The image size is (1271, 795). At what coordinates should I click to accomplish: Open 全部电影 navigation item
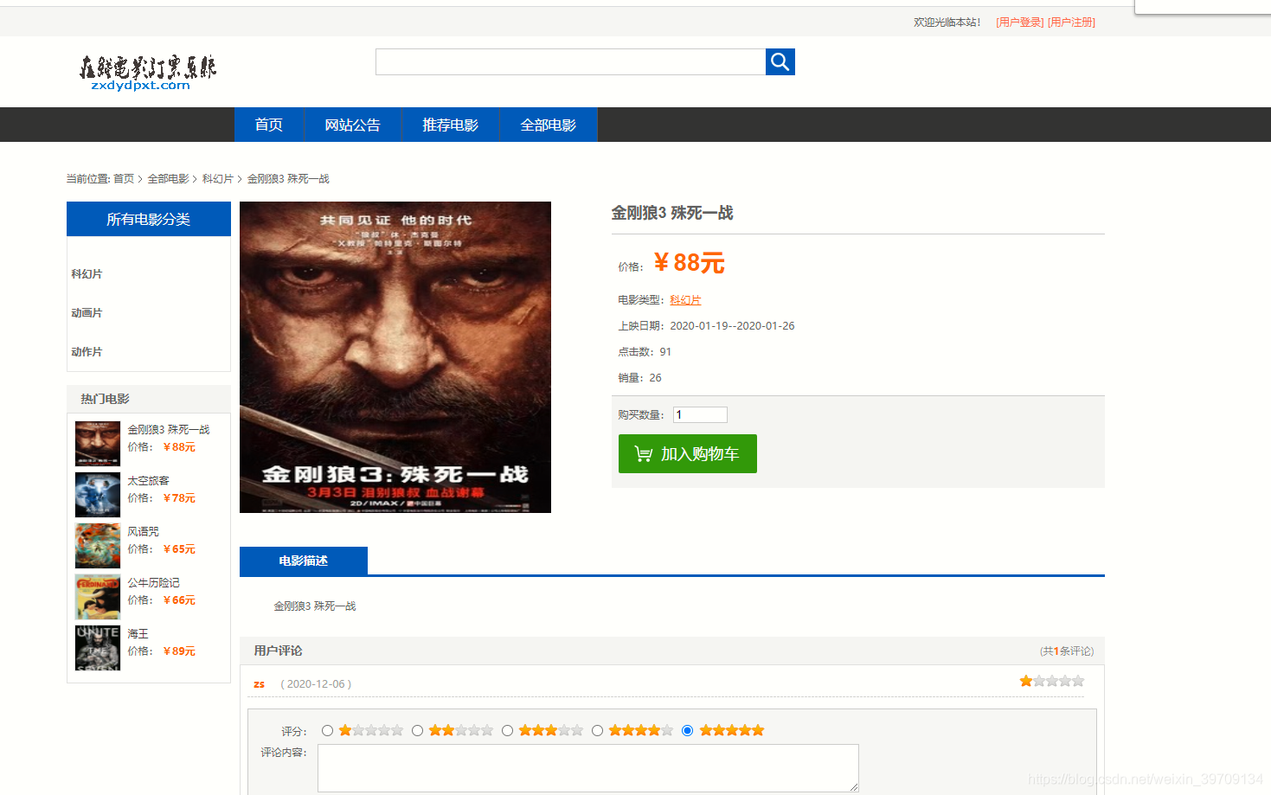point(548,125)
